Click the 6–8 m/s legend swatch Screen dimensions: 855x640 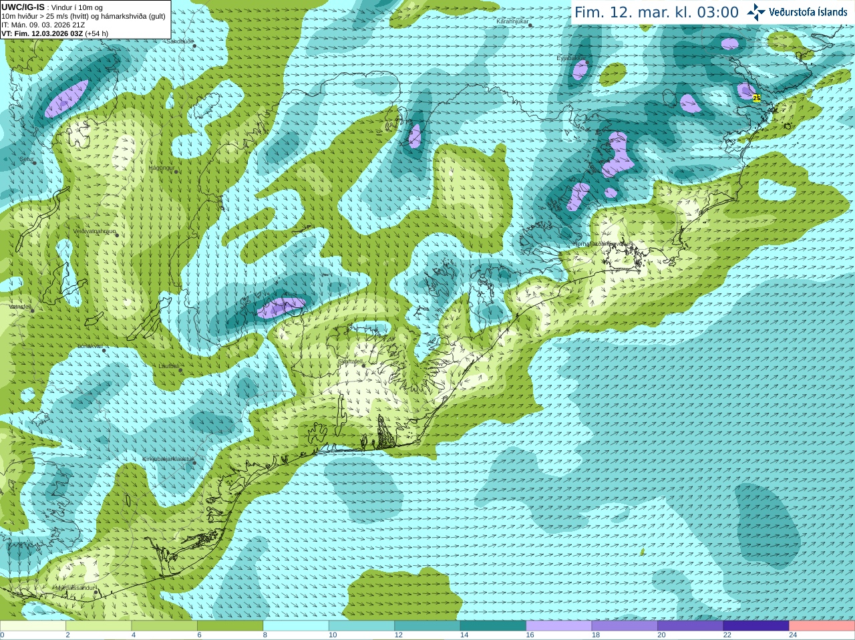click(x=230, y=626)
